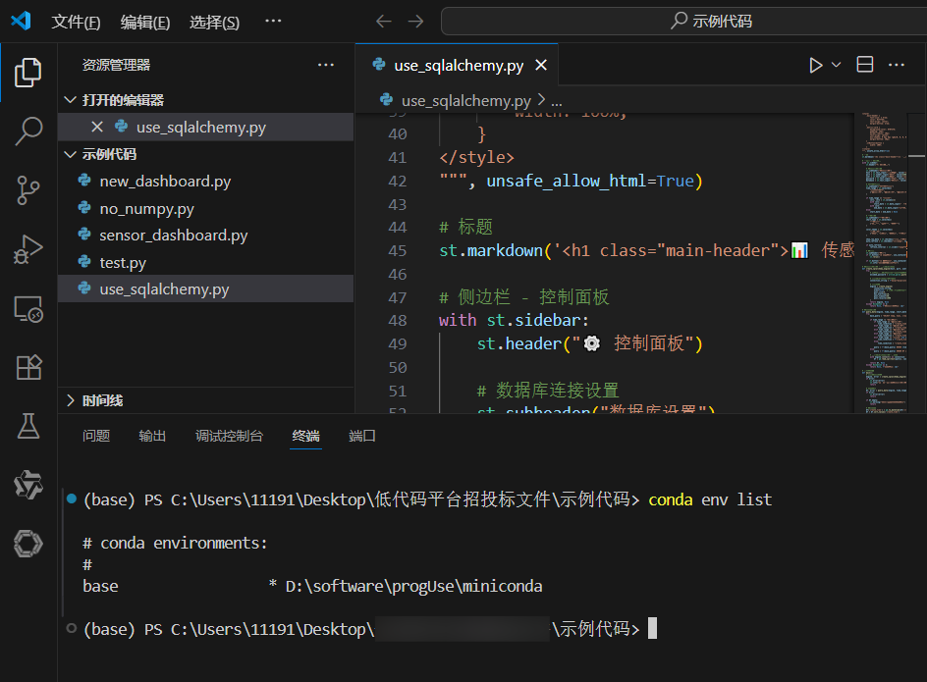Switch to the 输出 panel tab
Image resolution: width=927 pixels, height=682 pixels.
click(152, 436)
